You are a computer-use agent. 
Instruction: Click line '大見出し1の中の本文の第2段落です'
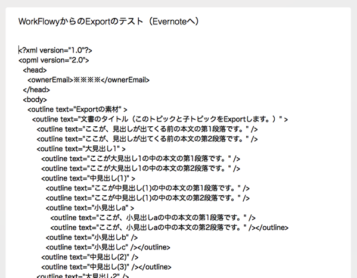[x=141, y=168]
